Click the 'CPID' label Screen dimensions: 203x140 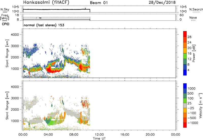point(6,24)
